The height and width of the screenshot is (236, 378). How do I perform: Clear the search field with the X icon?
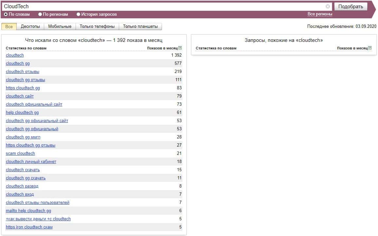click(x=328, y=7)
